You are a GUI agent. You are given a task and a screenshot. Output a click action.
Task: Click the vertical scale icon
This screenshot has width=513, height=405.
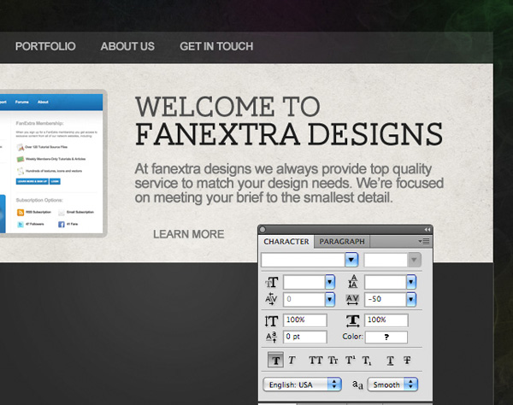click(271, 321)
